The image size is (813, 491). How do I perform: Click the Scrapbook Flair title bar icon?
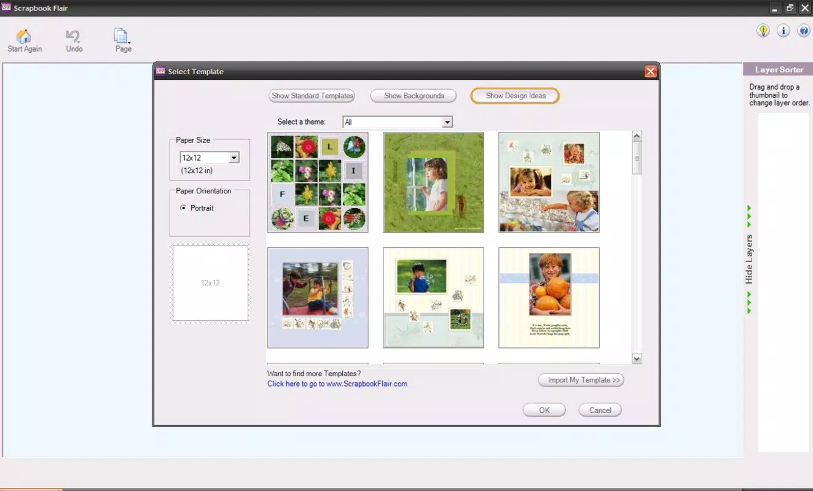7,7
